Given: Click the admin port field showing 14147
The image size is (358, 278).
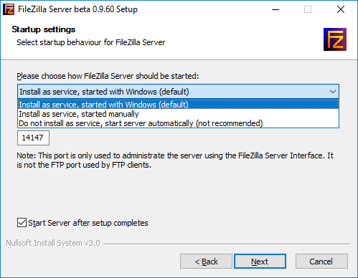Looking at the screenshot, I should pyautogui.click(x=33, y=138).
